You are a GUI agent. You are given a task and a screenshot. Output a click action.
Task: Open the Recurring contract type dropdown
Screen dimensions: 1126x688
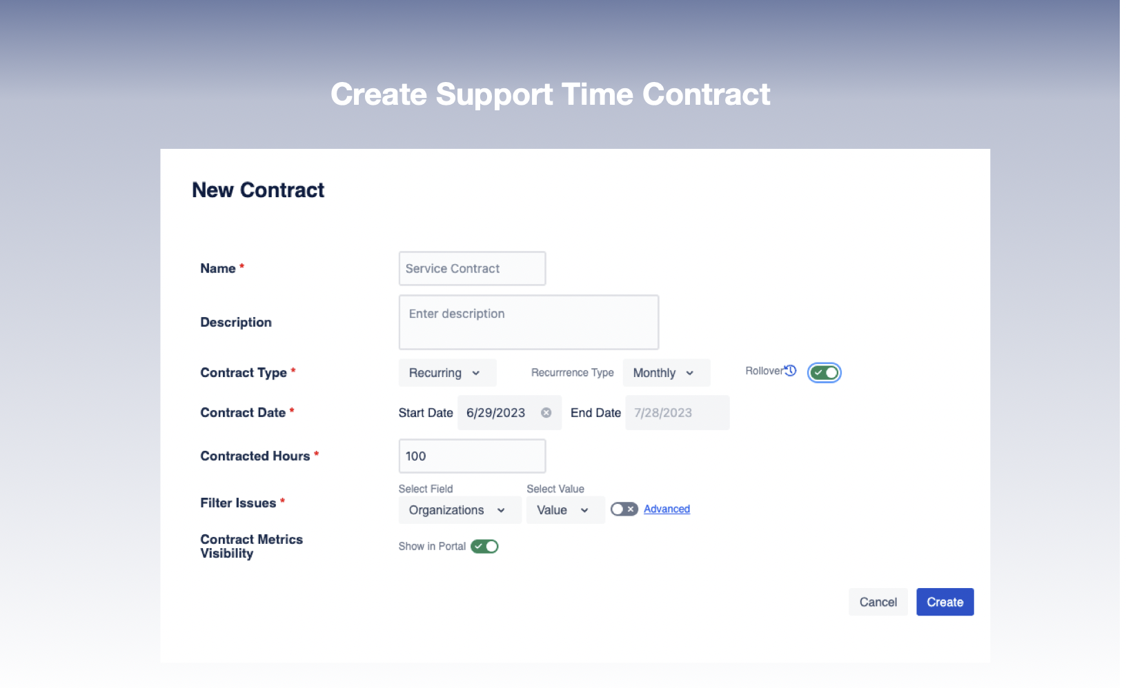(446, 373)
